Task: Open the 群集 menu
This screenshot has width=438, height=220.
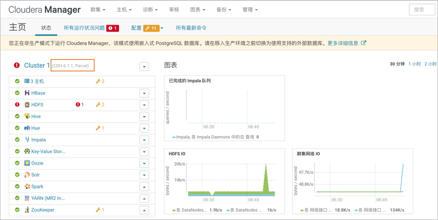Action: click(98, 9)
